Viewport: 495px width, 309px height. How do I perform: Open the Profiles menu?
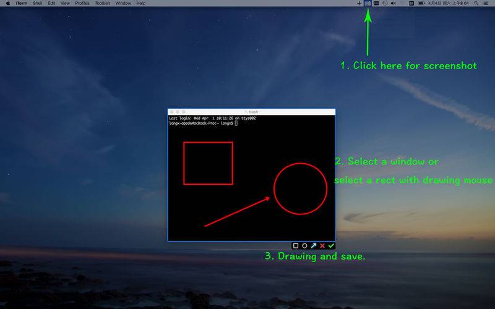[x=82, y=4]
